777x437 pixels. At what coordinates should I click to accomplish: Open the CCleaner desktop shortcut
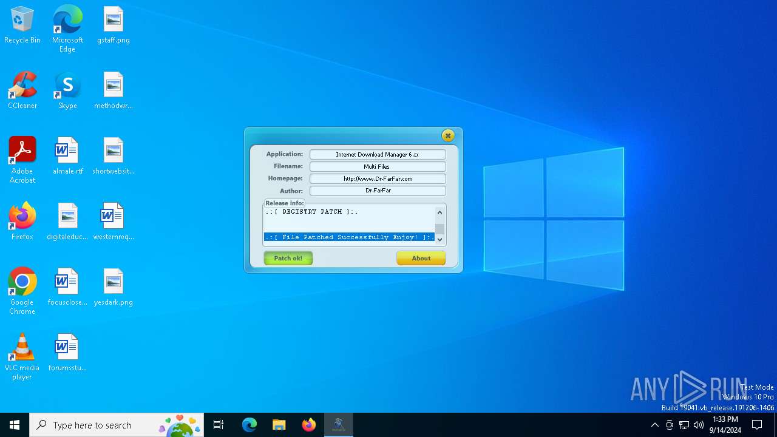(x=22, y=91)
